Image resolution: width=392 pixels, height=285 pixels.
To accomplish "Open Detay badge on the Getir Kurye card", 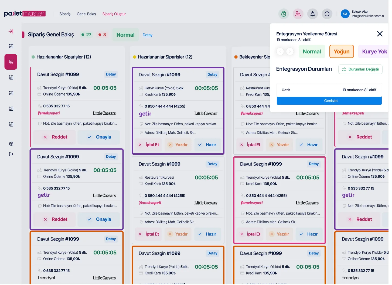I will (x=212, y=75).
